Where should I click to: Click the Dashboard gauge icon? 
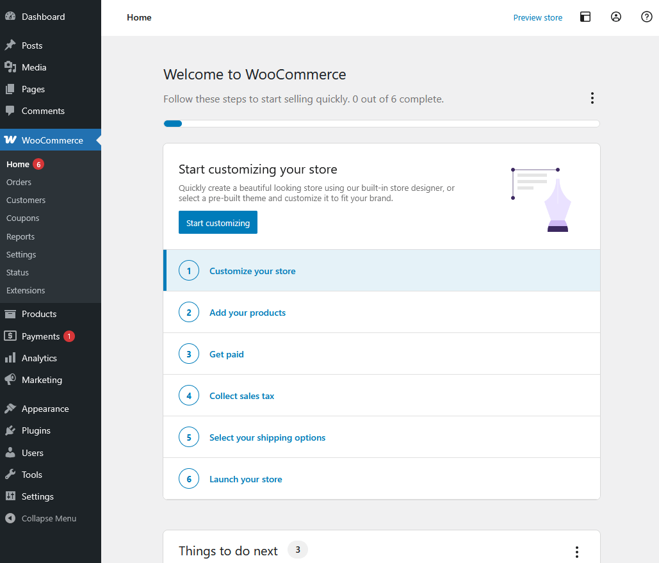[10, 17]
